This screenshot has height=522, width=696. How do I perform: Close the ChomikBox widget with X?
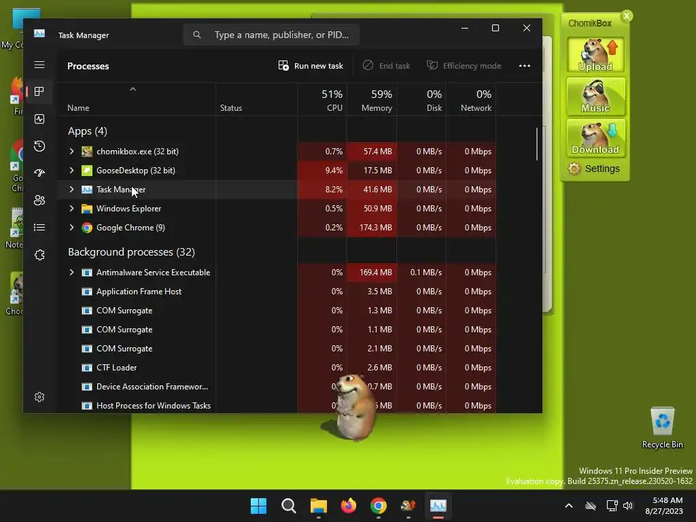coord(627,16)
